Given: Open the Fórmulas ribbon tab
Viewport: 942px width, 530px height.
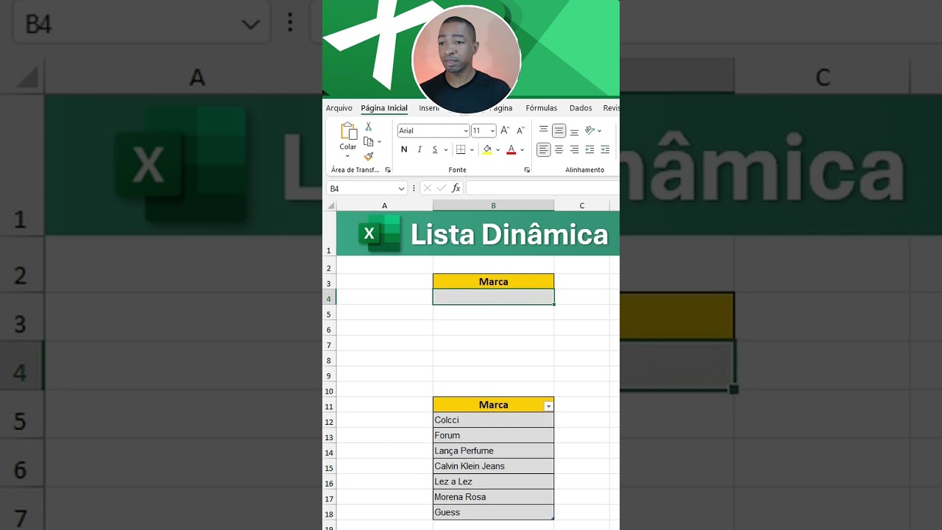Looking at the screenshot, I should (542, 108).
